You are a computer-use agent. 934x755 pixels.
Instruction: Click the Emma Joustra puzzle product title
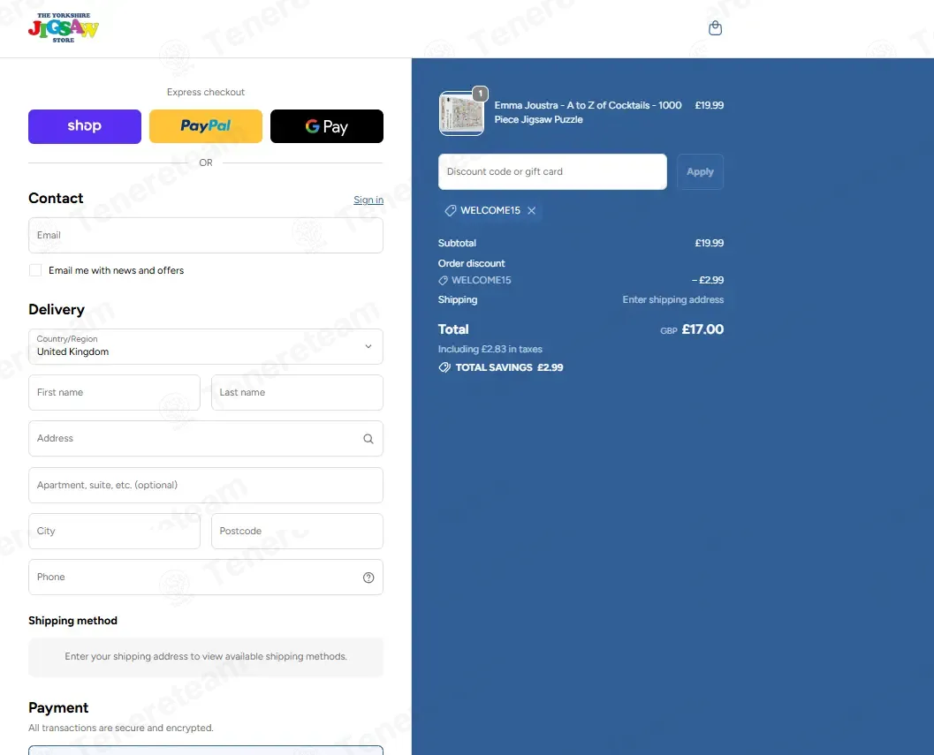(588, 112)
